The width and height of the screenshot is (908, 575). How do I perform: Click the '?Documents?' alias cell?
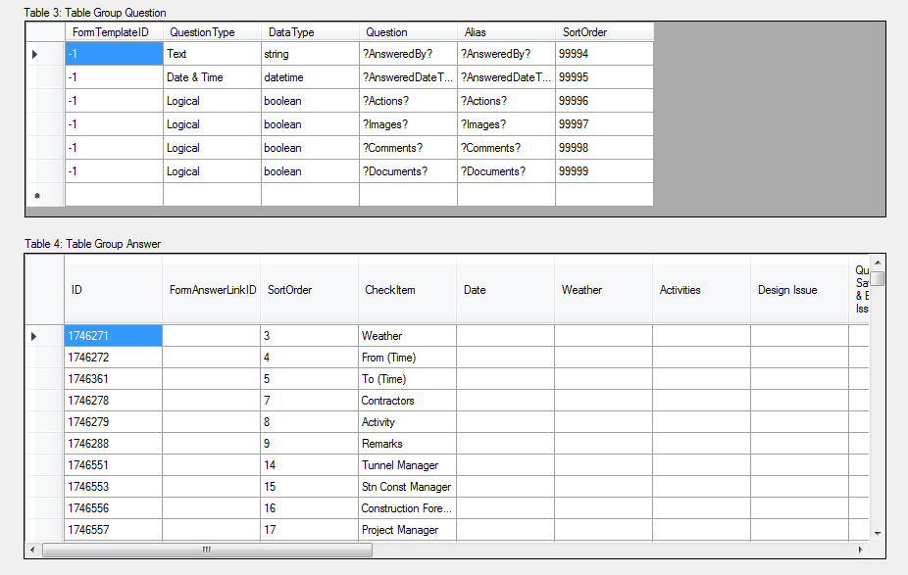click(x=506, y=171)
